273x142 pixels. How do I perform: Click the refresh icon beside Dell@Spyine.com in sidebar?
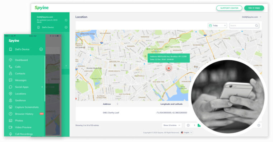(66, 20)
